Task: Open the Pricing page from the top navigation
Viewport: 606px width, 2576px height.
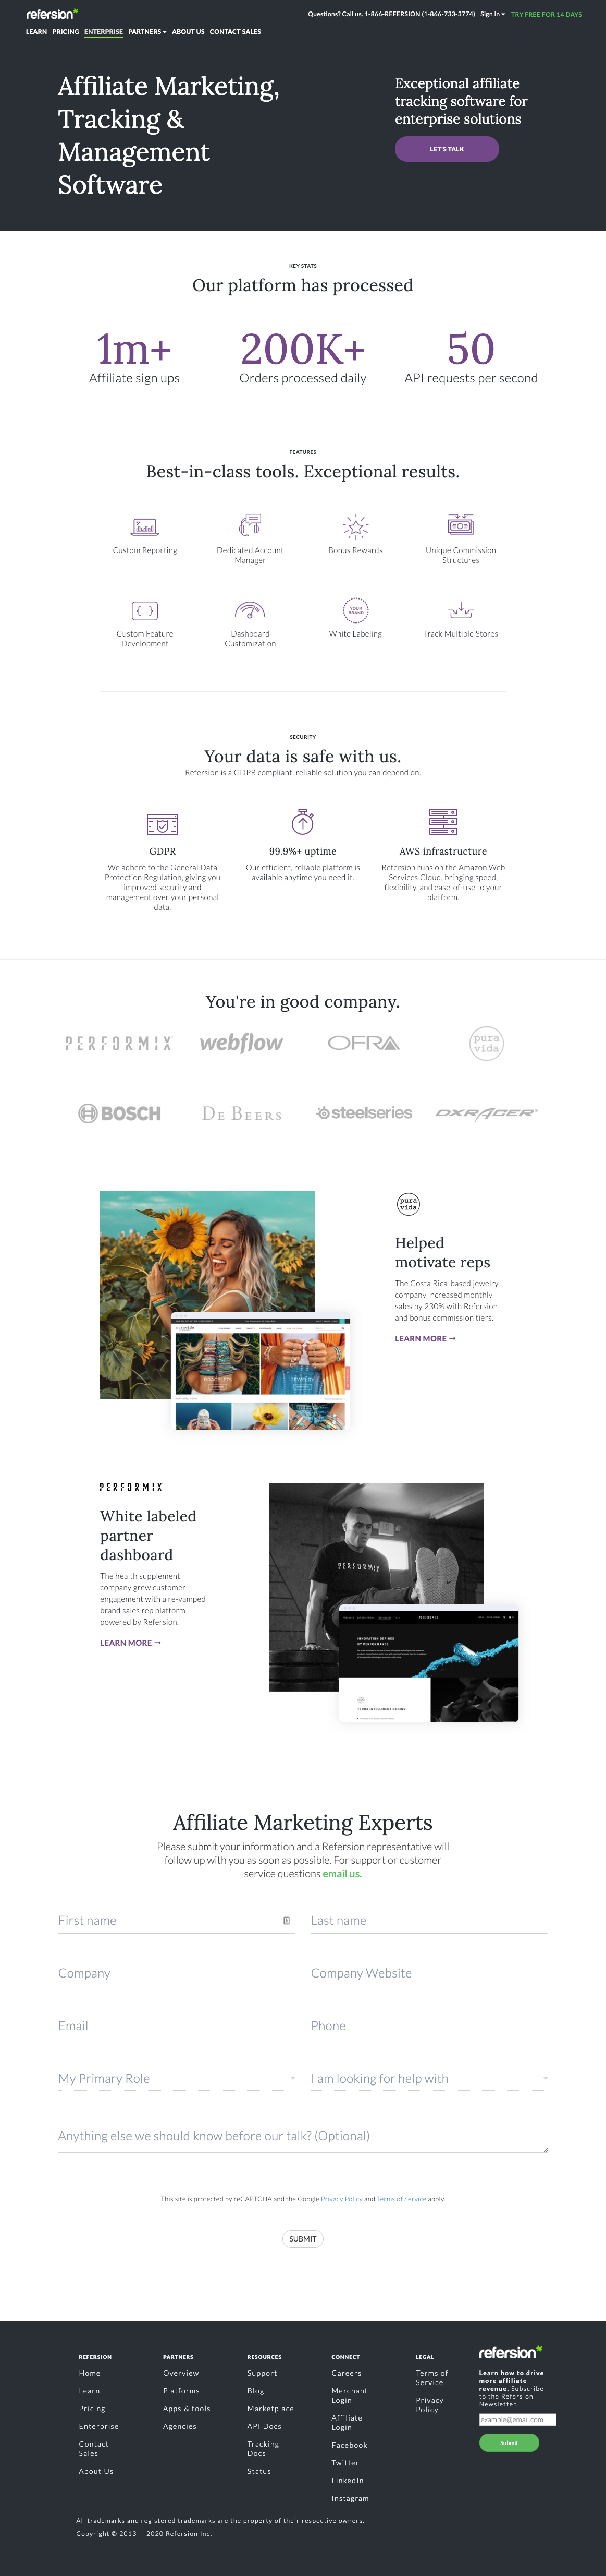Action: coord(66,32)
